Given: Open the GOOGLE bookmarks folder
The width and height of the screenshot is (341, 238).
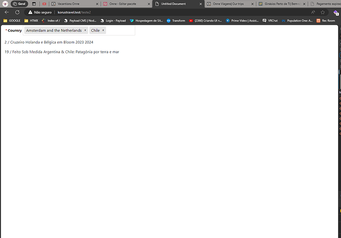Looking at the screenshot, I should [12, 21].
